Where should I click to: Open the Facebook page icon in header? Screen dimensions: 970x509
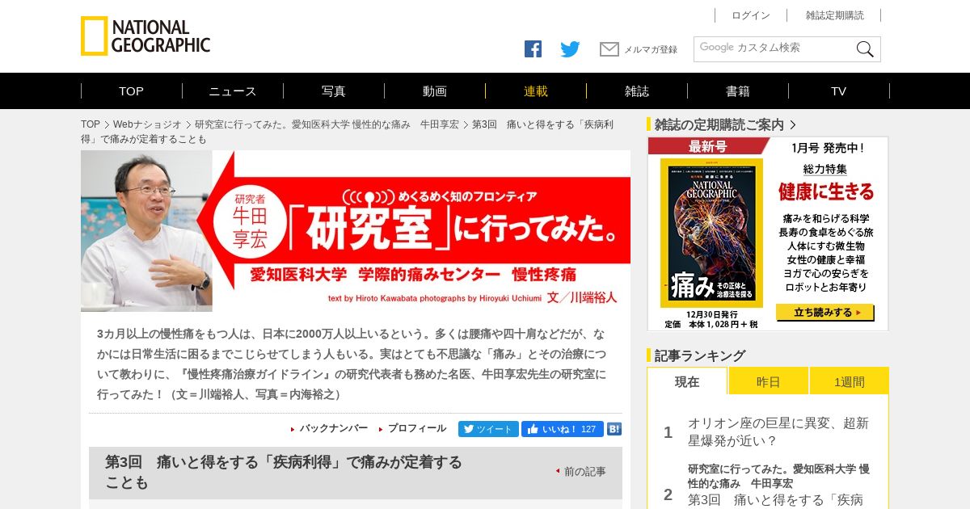[533, 48]
